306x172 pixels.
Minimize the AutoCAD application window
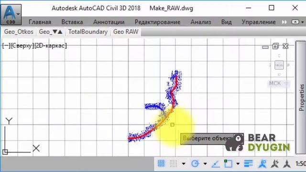[x=248, y=8]
